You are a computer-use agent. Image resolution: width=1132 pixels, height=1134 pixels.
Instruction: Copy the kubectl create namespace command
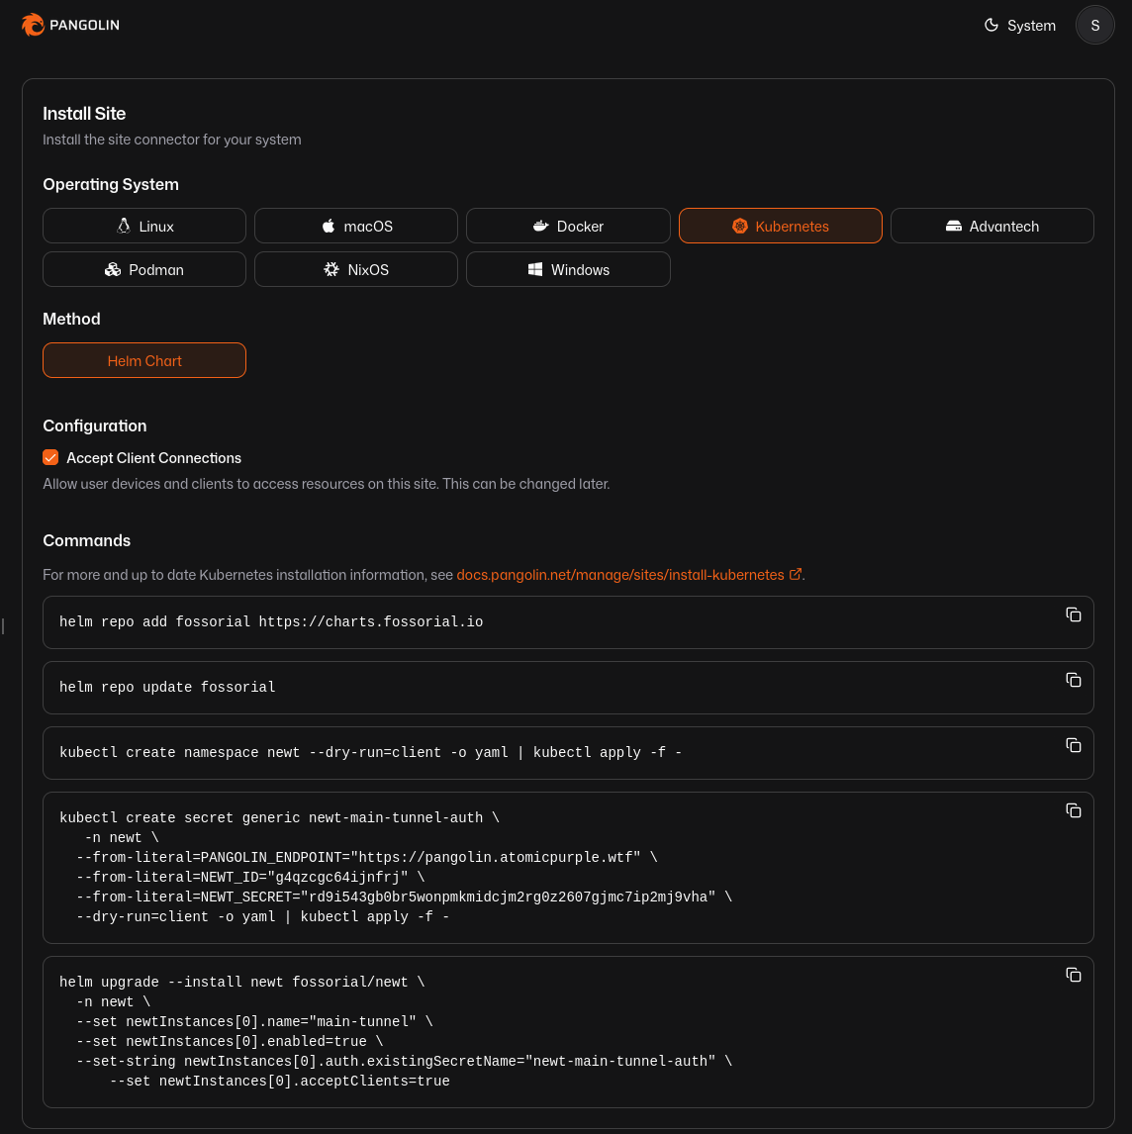point(1074,746)
